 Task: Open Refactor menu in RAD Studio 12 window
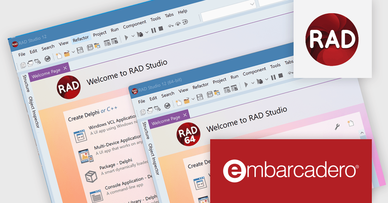click(x=81, y=39)
